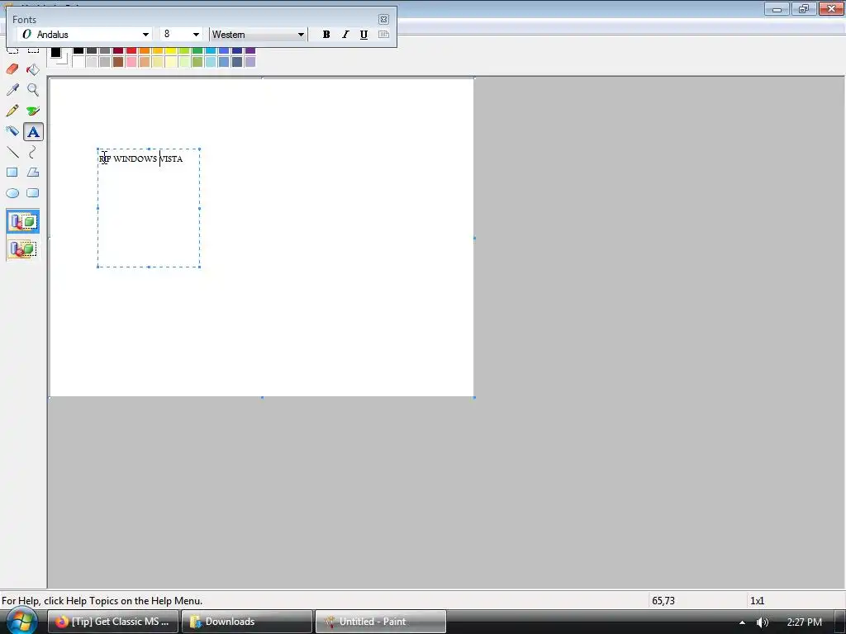
Task: Select the Ellipse shape tool
Action: [12, 193]
